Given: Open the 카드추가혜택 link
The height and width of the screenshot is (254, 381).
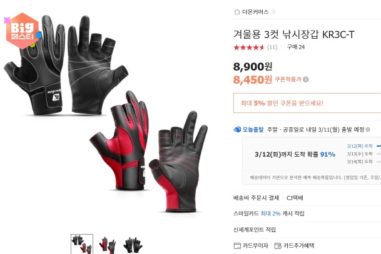Looking at the screenshot, I should coord(299,246).
